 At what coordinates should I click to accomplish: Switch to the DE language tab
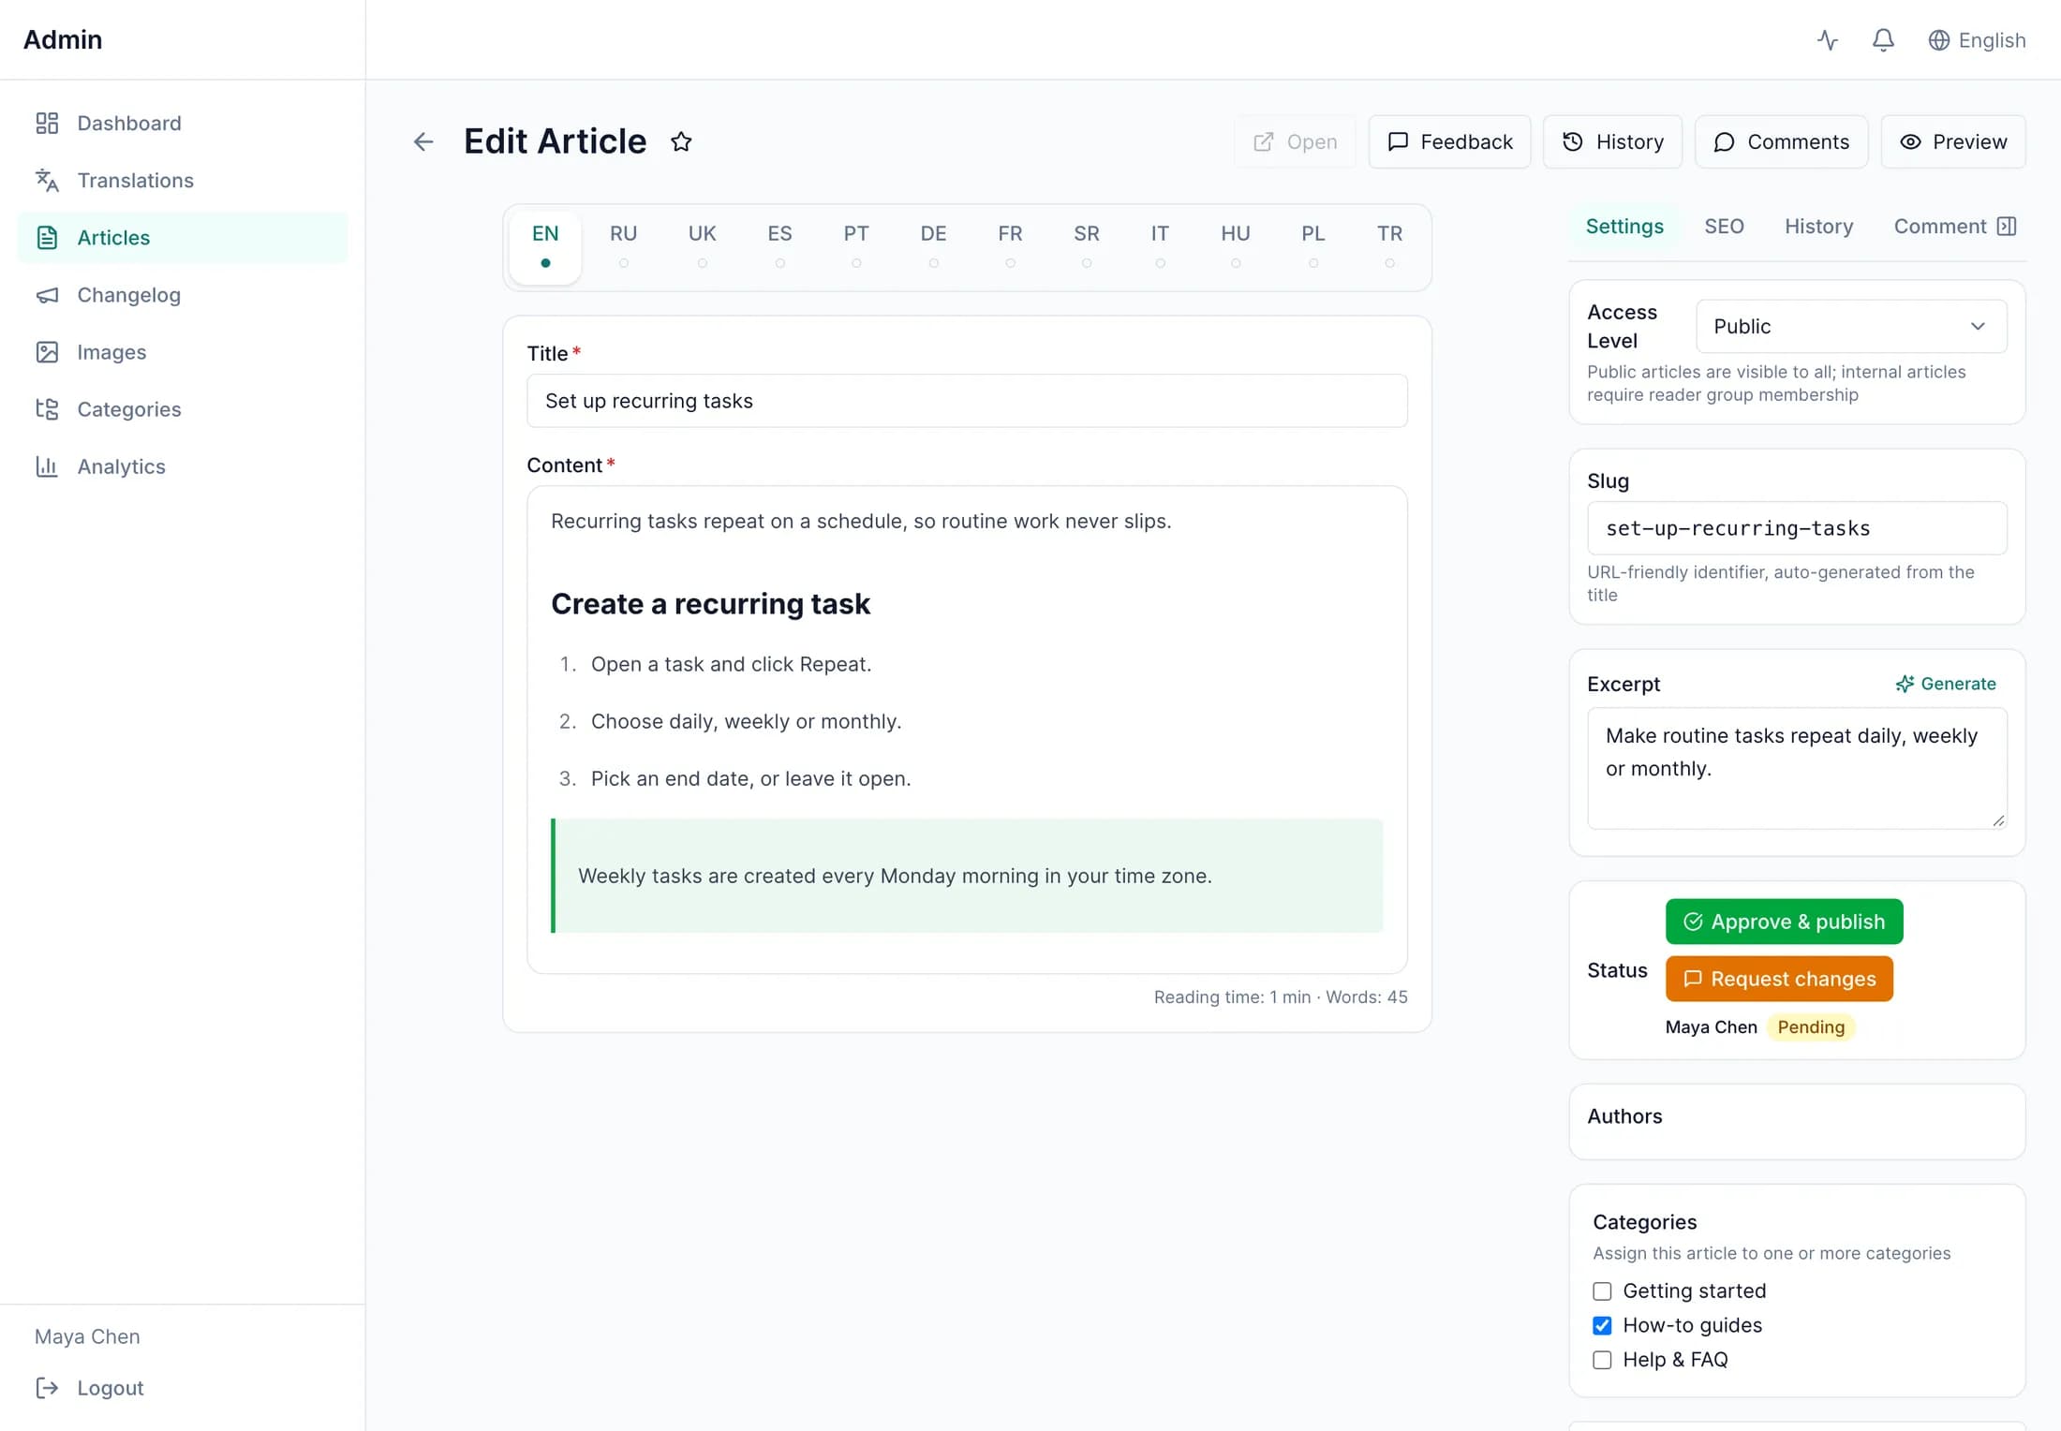tap(933, 246)
